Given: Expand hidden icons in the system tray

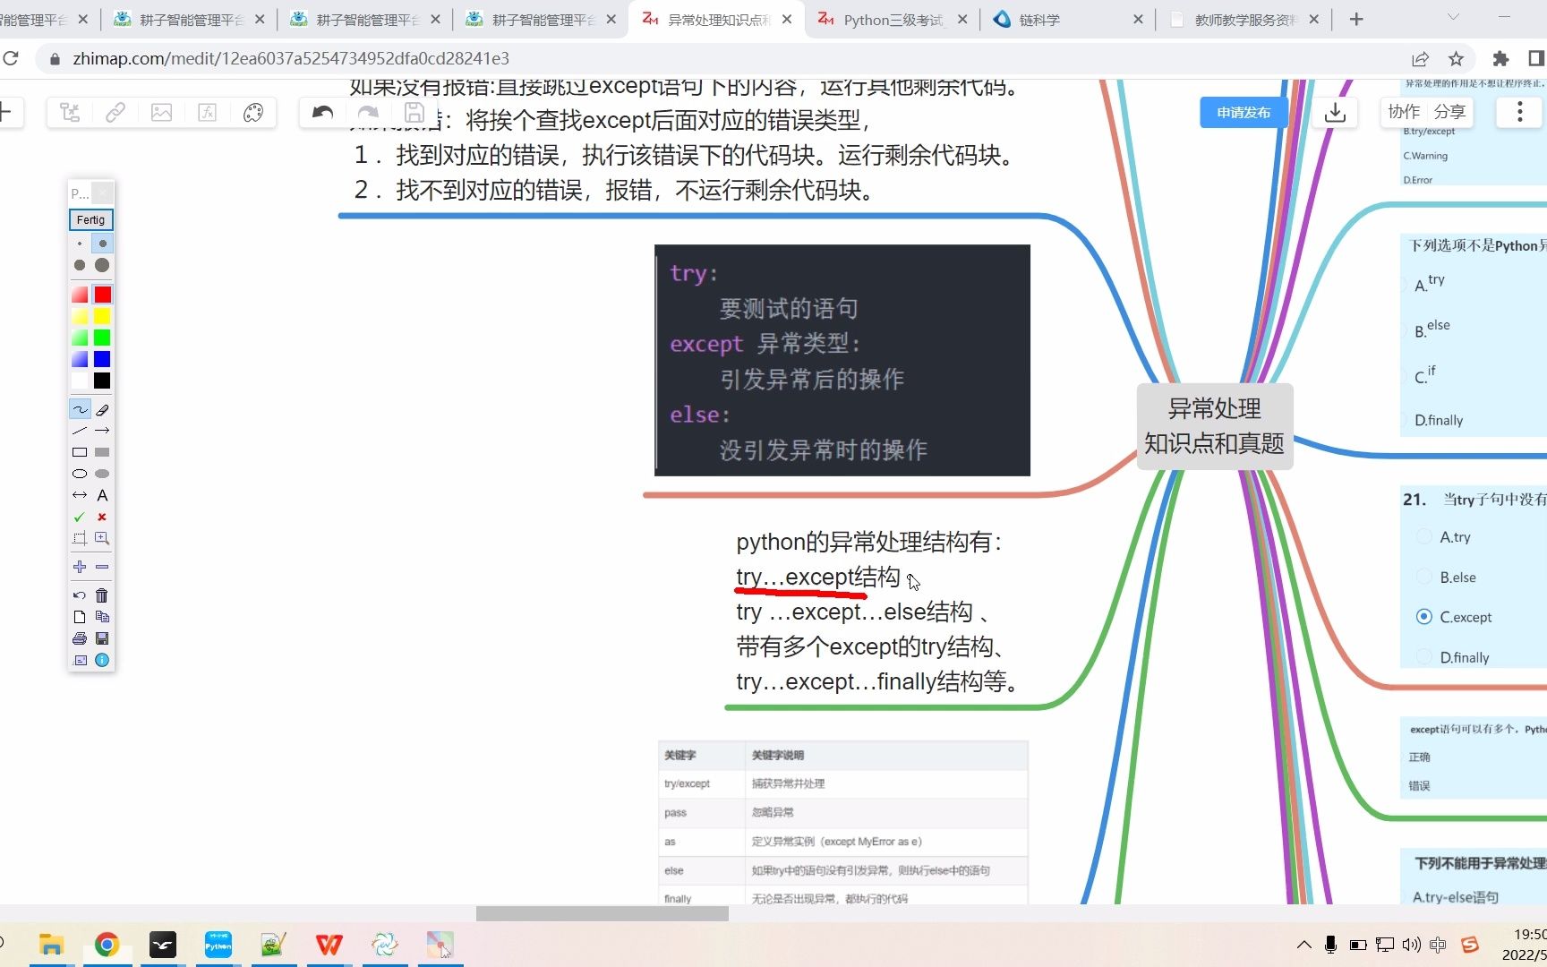Looking at the screenshot, I should [x=1303, y=945].
